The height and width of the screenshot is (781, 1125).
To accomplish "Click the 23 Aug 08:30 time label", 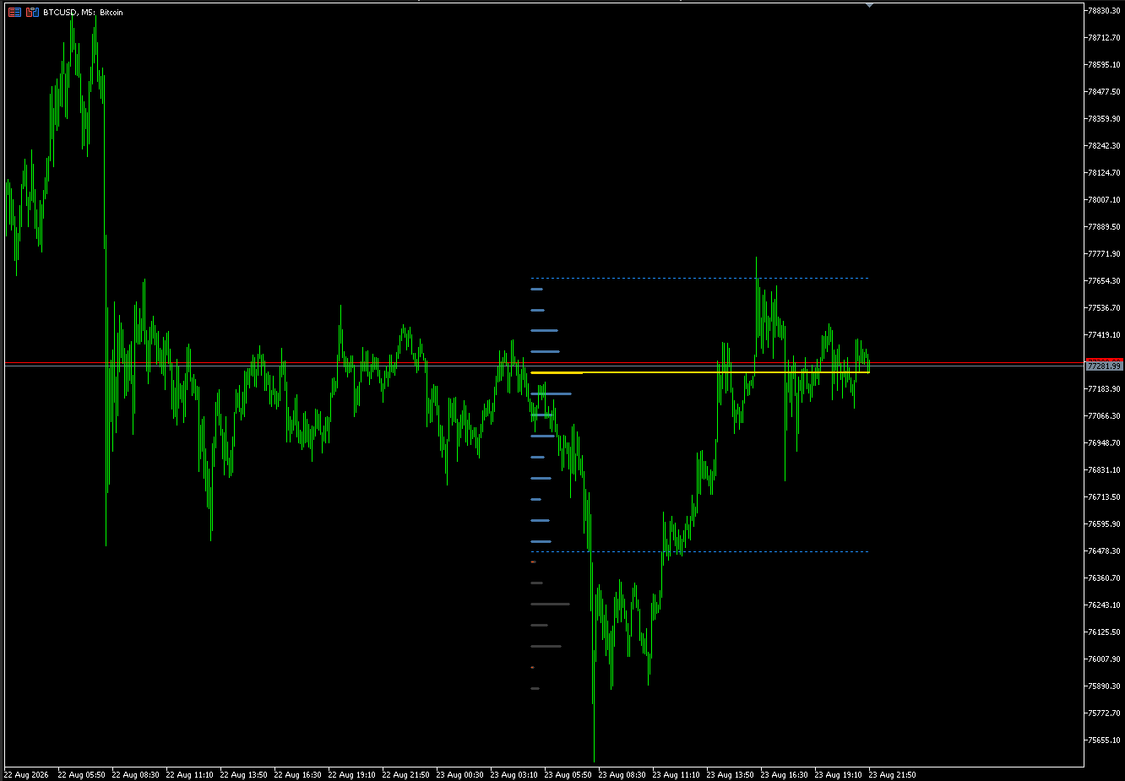I will [622, 774].
